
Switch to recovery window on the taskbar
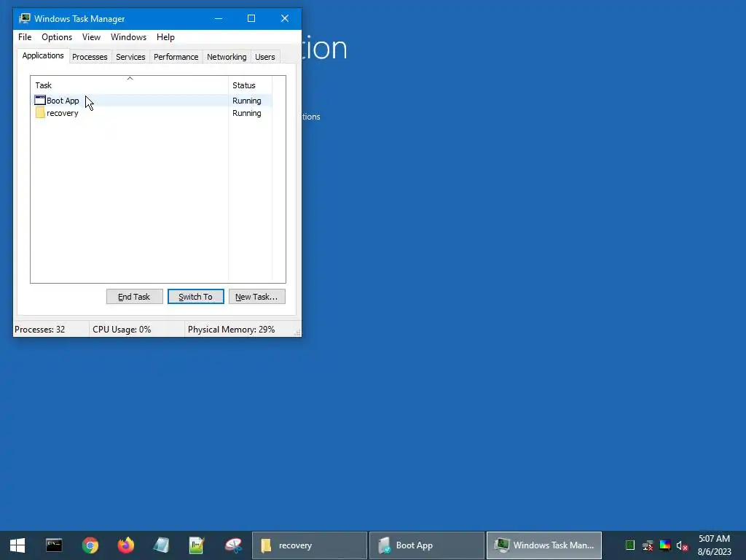(x=309, y=545)
